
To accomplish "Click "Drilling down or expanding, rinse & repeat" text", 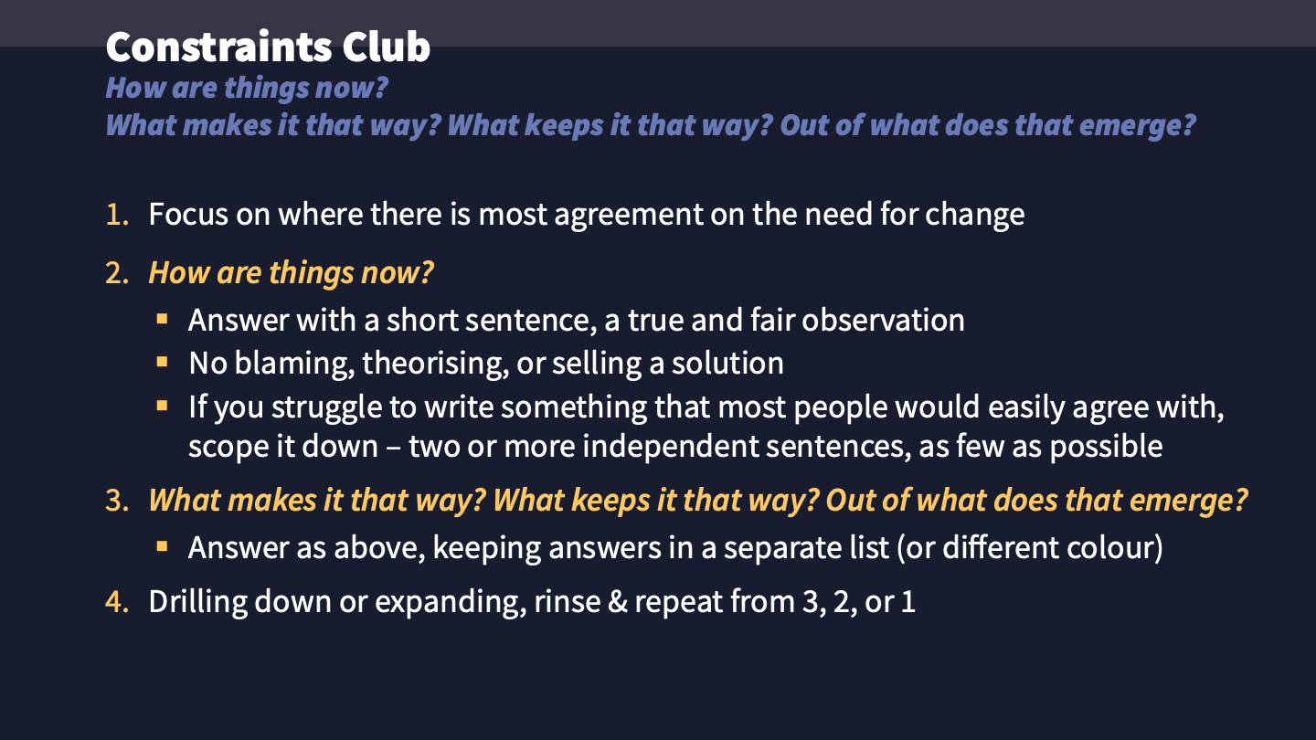I will (532, 603).
